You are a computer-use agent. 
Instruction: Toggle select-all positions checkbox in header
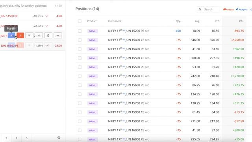pos(80,21)
